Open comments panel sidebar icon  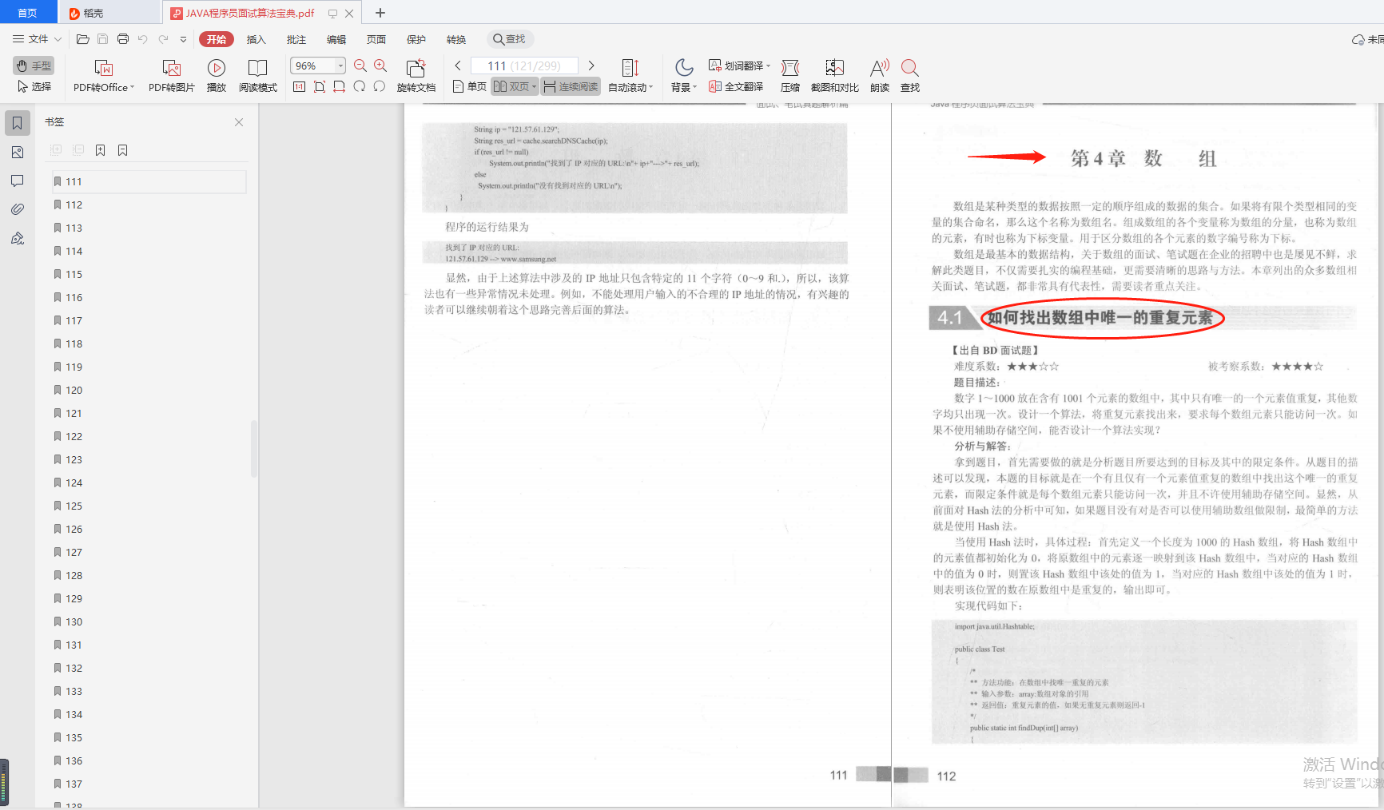pyautogui.click(x=17, y=181)
